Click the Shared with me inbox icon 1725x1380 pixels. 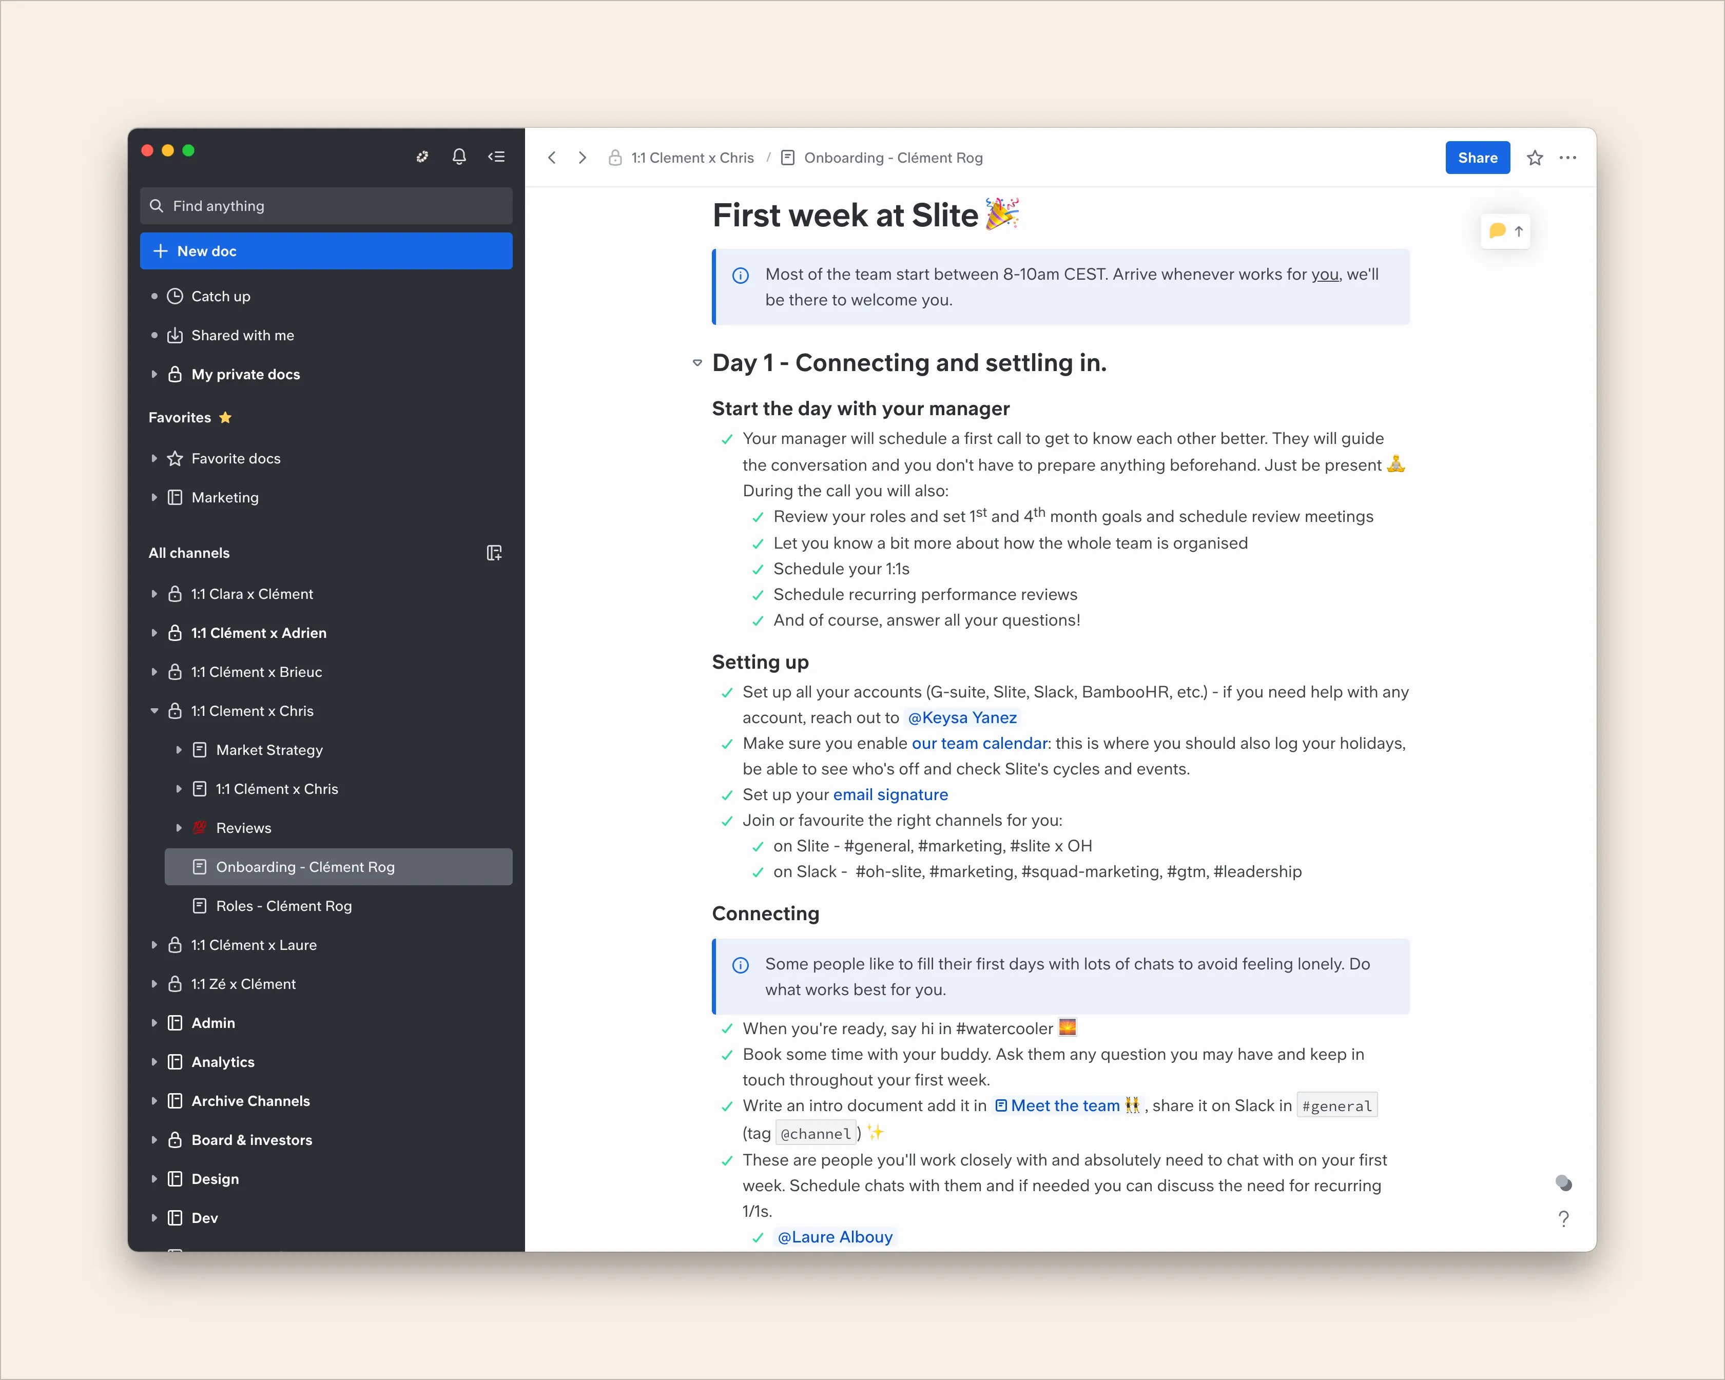click(x=175, y=335)
